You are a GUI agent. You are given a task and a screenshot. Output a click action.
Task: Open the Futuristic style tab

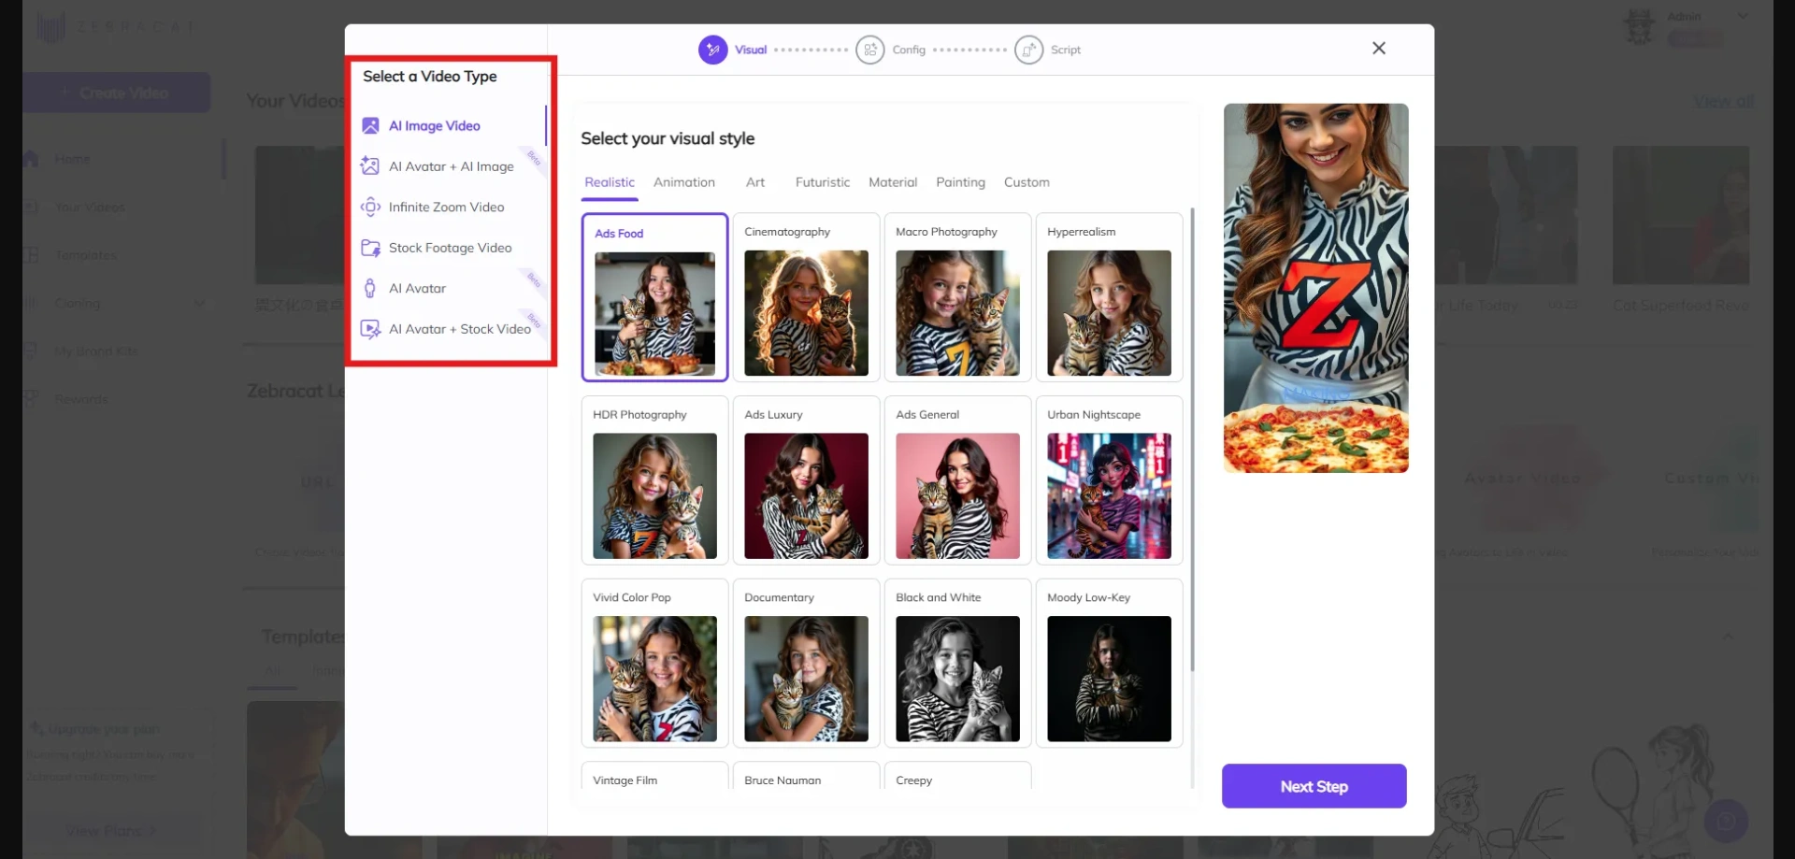click(823, 182)
